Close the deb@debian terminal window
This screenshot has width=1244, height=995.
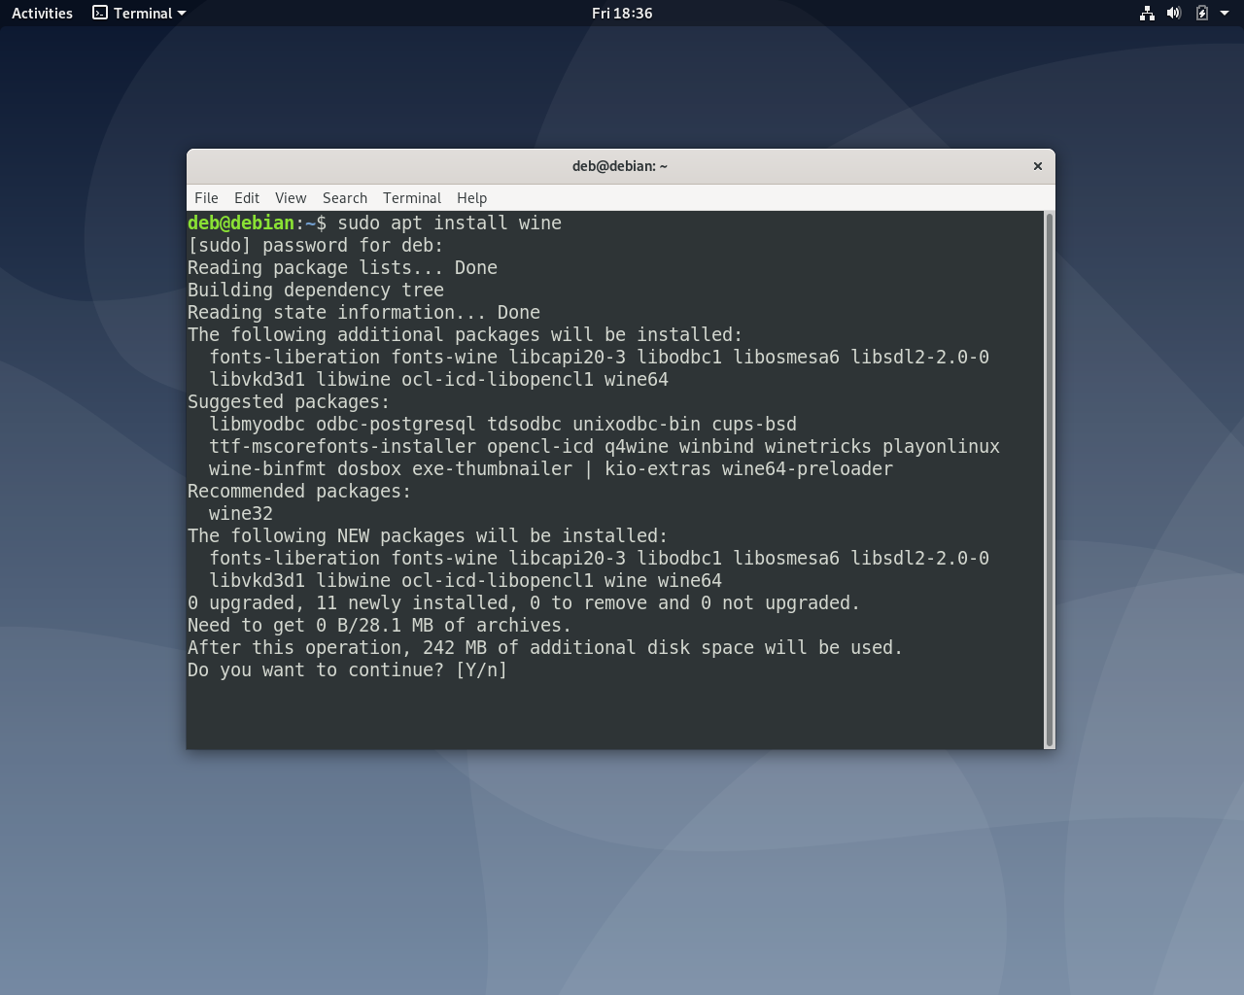tap(1038, 166)
